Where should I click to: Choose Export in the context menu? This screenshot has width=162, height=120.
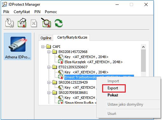point(113,88)
